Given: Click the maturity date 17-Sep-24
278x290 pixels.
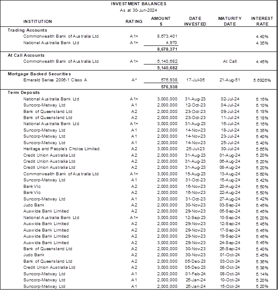Looking at the screenshot, I should (230, 230).
